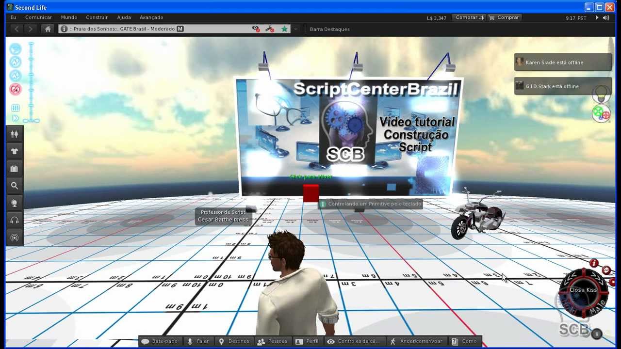
Task: Click the red cube on the stage
Action: [311, 193]
